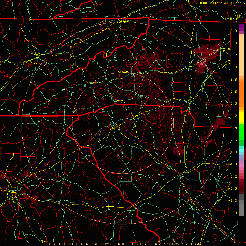Click the 4.2 legend value
This screenshot has width=246, height=246.
point(234,116)
